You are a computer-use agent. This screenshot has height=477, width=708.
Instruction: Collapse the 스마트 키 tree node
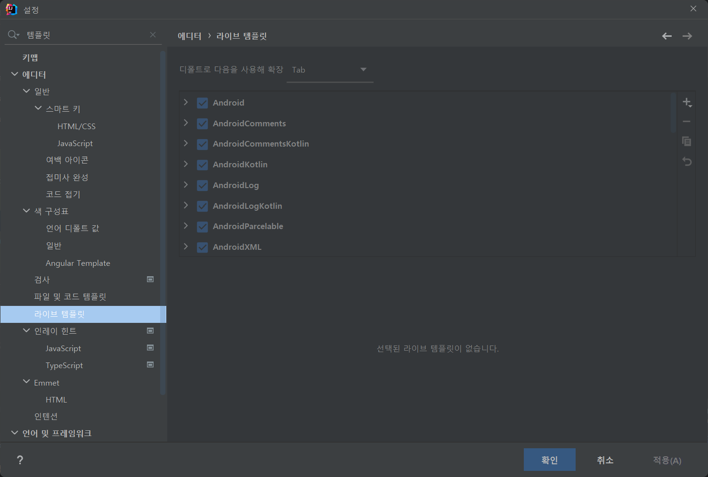[38, 108]
